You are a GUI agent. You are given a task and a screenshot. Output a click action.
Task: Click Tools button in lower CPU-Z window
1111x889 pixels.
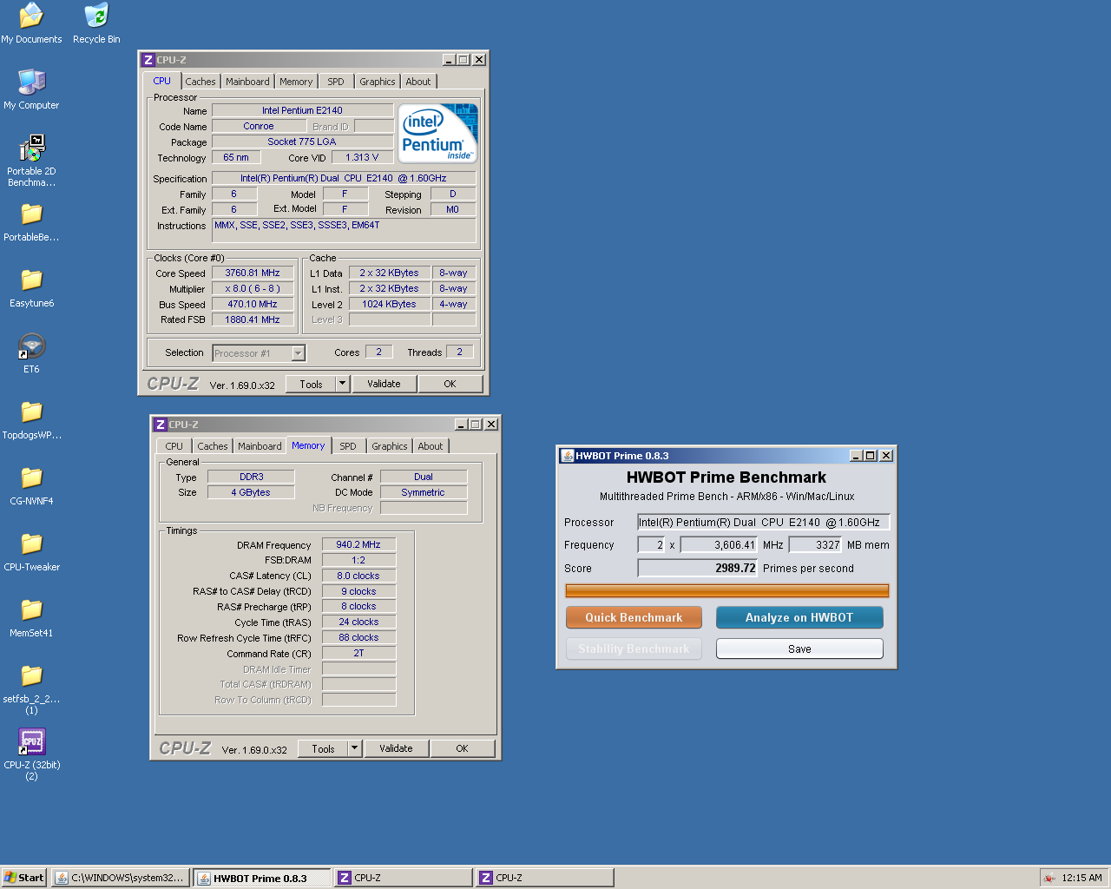pos(324,748)
